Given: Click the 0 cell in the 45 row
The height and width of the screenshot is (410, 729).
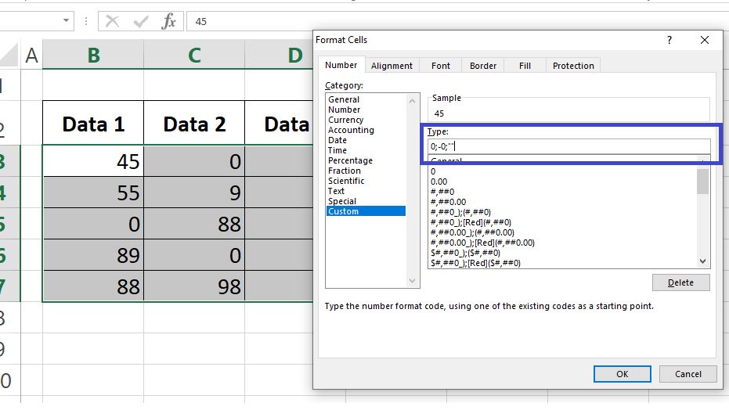Looking at the screenshot, I should (194, 161).
